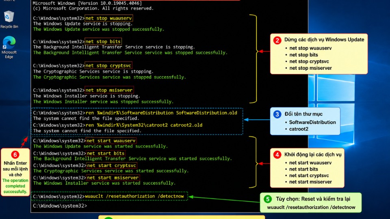This screenshot has width=390, height=219.
Task: Click the 'net start wuauserv' command text
Action: coord(111,141)
